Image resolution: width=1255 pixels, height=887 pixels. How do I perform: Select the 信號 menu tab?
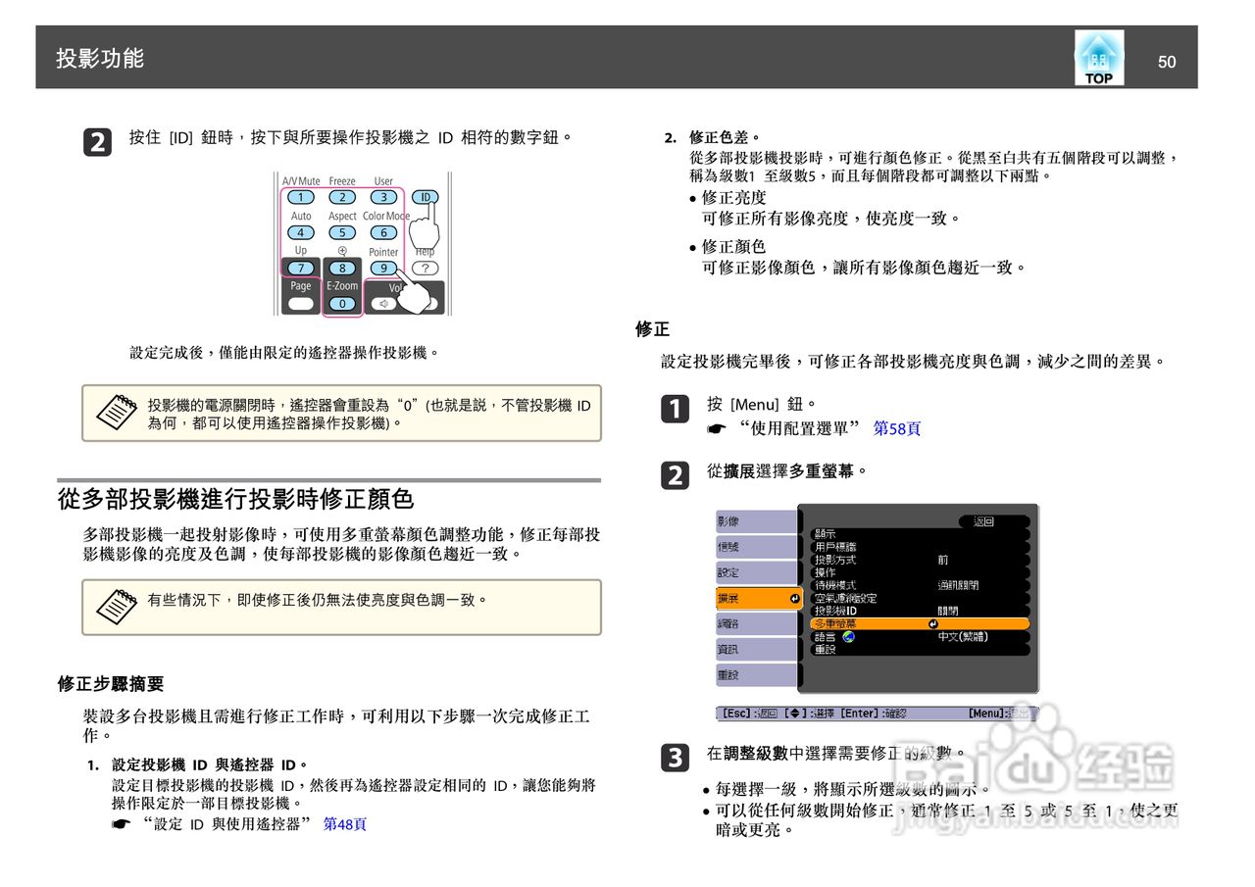(x=757, y=547)
